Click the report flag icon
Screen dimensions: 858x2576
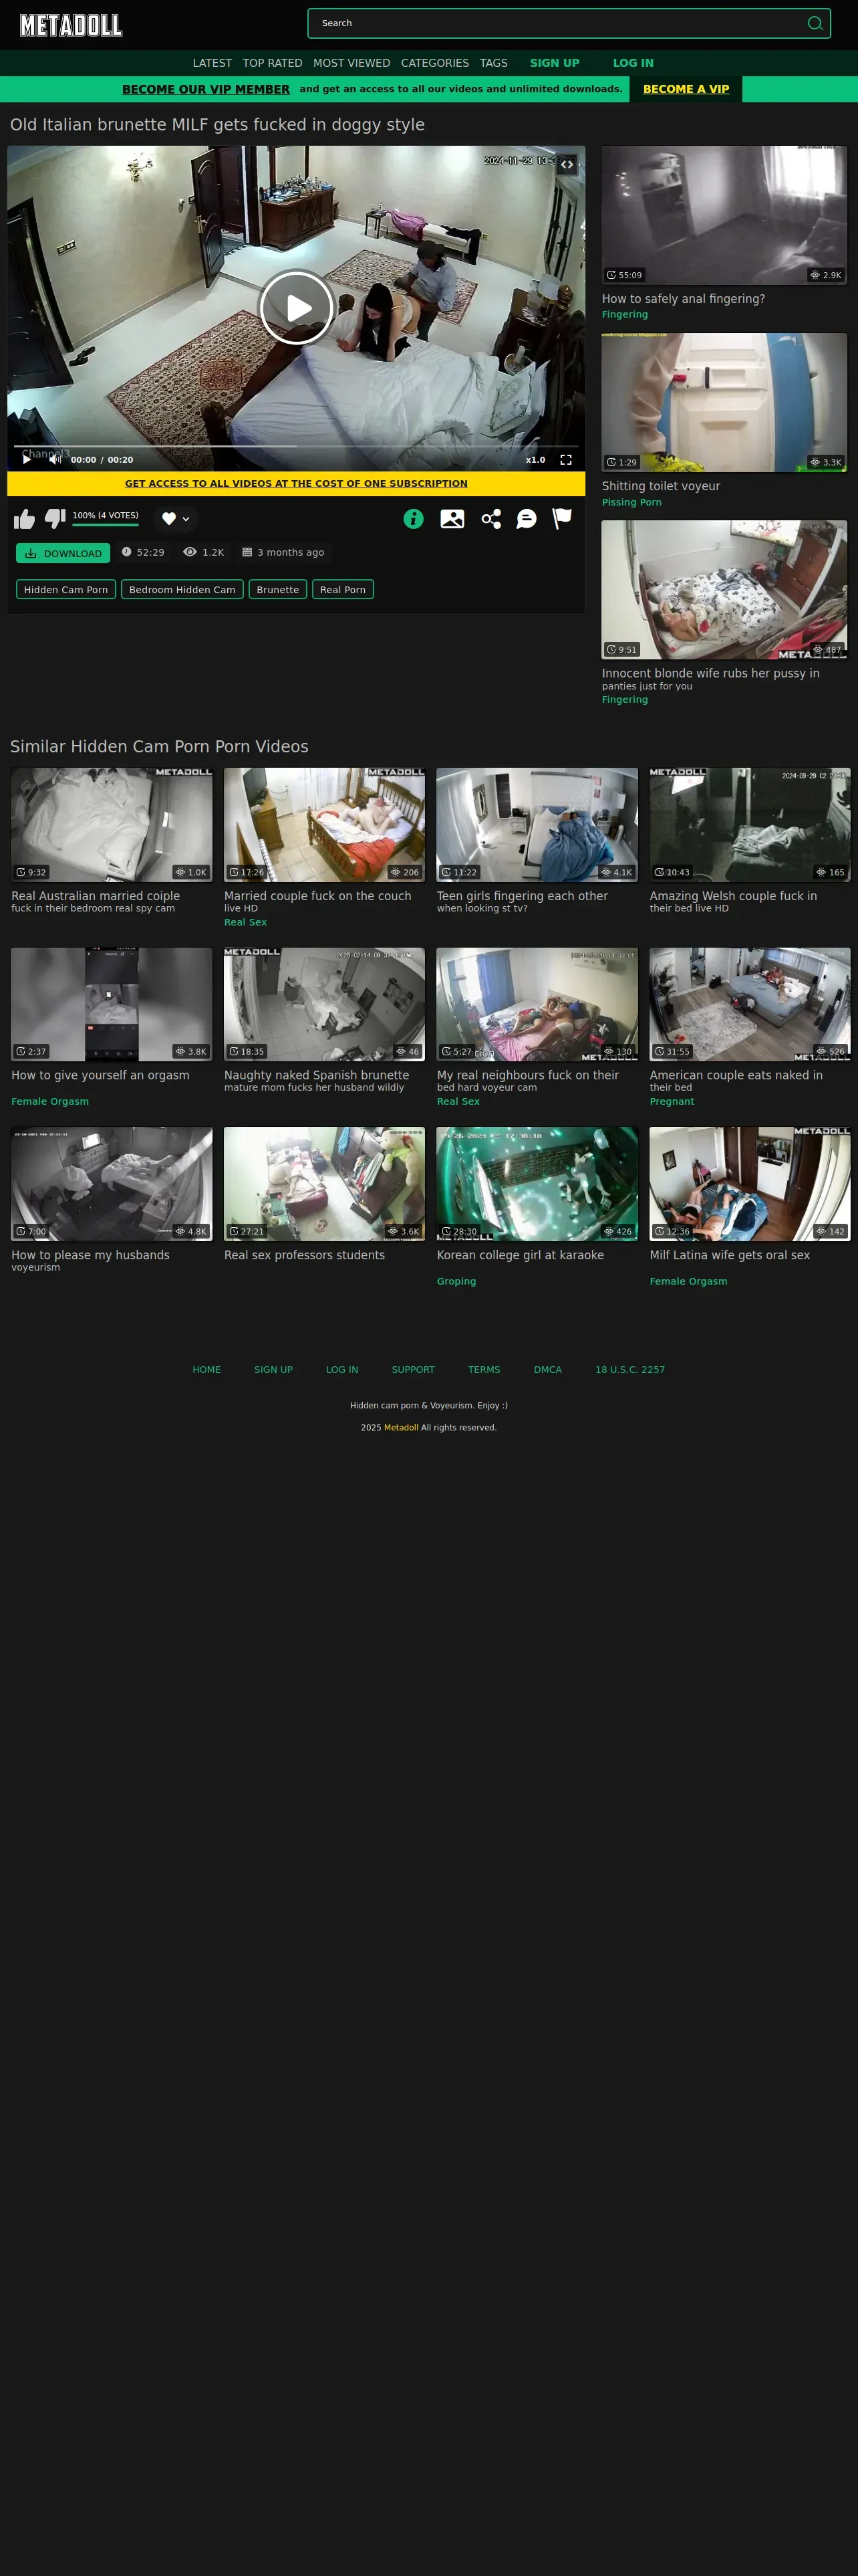(563, 518)
